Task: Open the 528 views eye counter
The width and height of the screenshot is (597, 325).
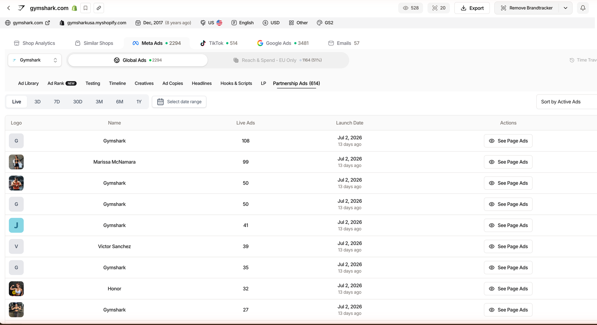Action: 411,8
